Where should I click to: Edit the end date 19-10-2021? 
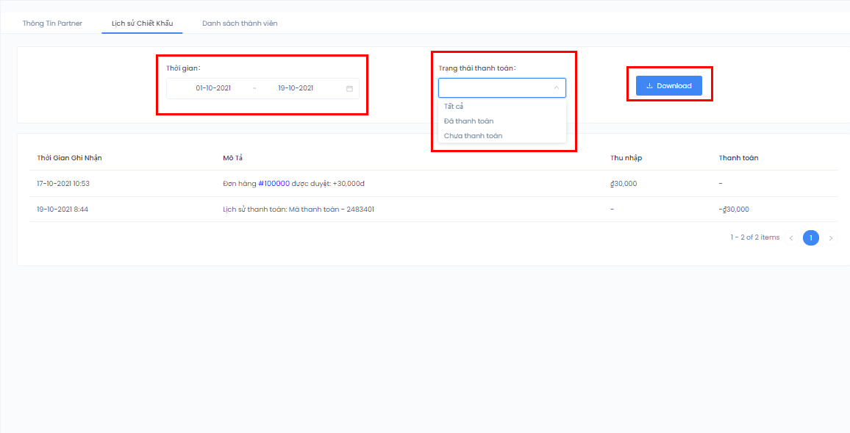[x=296, y=88]
